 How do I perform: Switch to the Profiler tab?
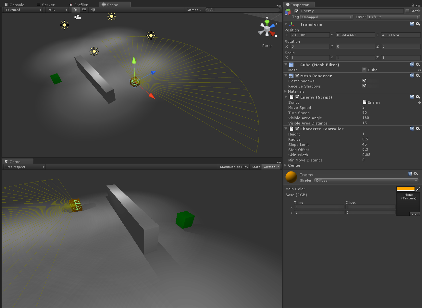pos(81,5)
